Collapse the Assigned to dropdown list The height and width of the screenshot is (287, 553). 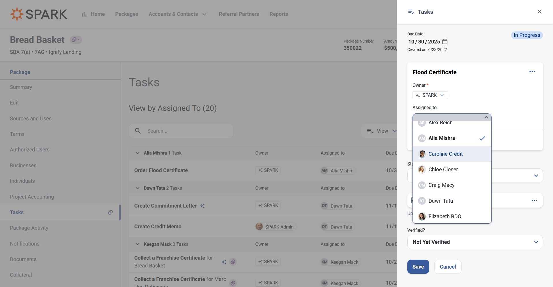(486, 117)
